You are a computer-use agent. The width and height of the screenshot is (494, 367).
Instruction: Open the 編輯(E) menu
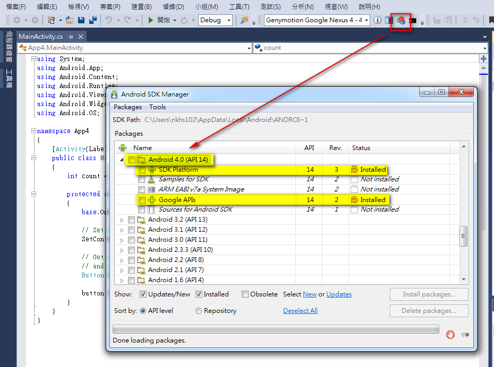47,6
